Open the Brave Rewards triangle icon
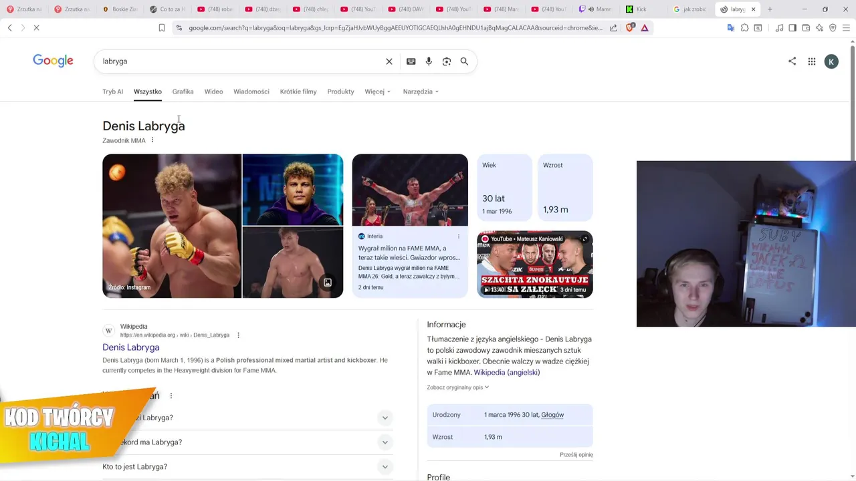This screenshot has height=481, width=856. click(x=645, y=27)
